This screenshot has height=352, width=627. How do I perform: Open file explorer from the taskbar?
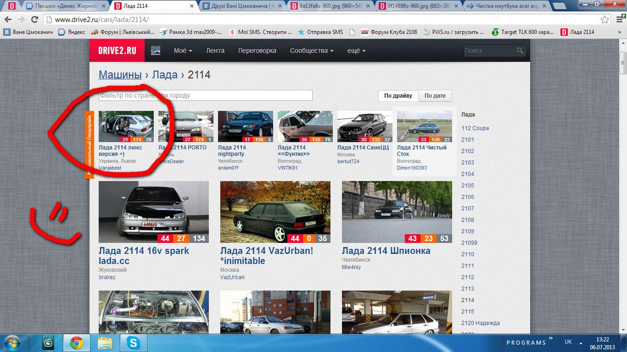(x=105, y=342)
